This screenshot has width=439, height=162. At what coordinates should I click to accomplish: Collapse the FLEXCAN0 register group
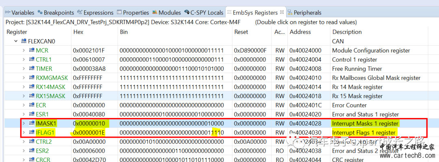point(16,41)
